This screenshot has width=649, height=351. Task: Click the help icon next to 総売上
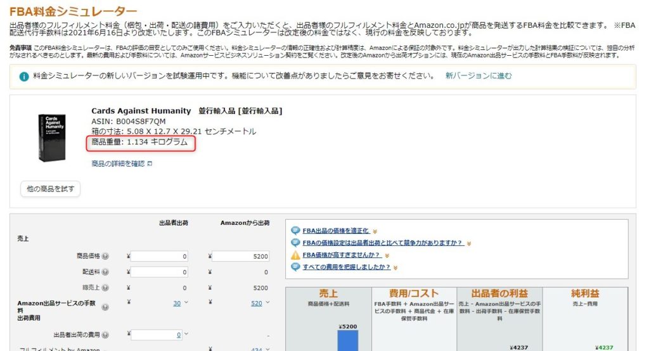click(x=106, y=288)
